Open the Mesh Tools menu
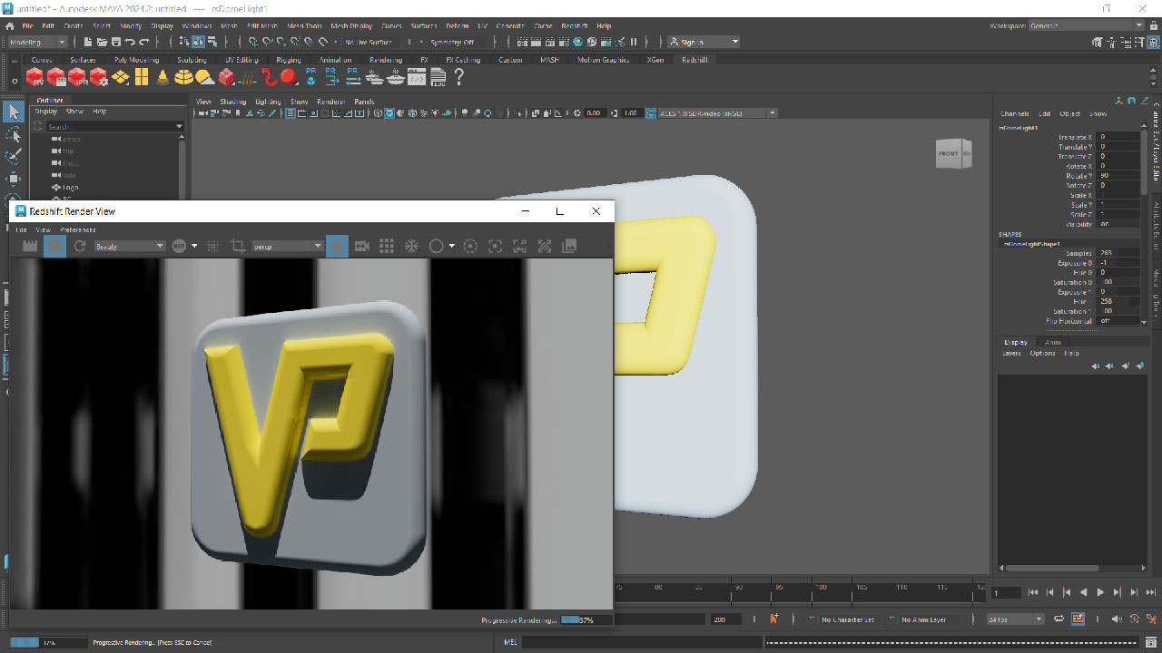The image size is (1162, 653). 304,26
